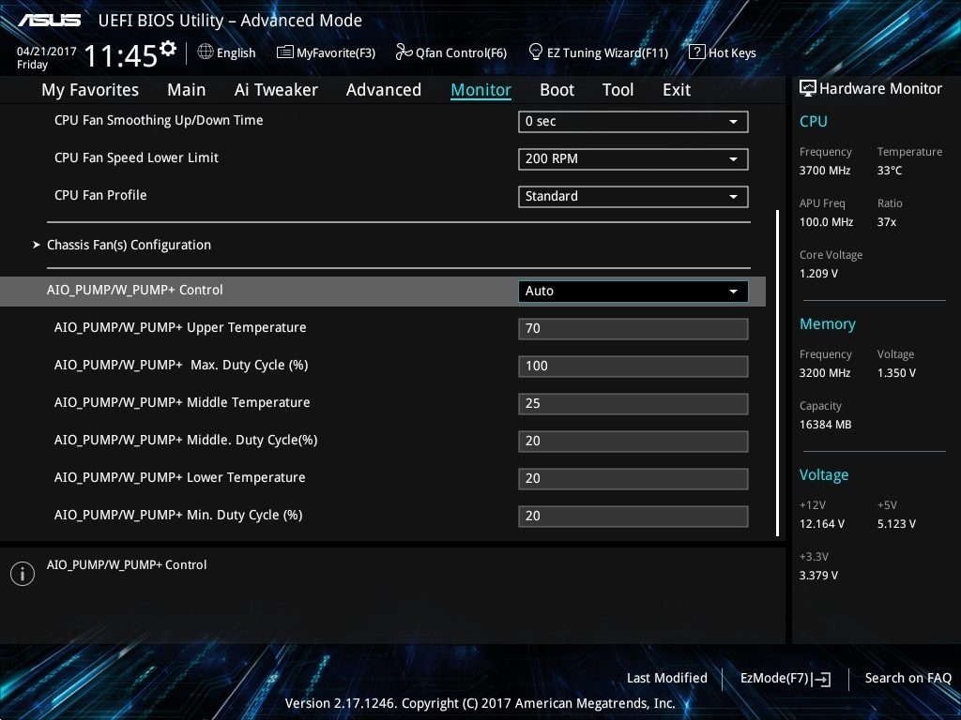Image resolution: width=961 pixels, height=720 pixels.
Task: Click the ASUS logo
Action: pyautogui.click(x=49, y=21)
